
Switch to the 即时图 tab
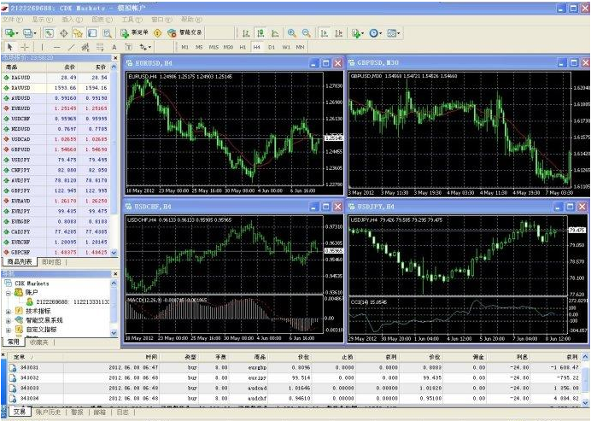click(x=51, y=262)
